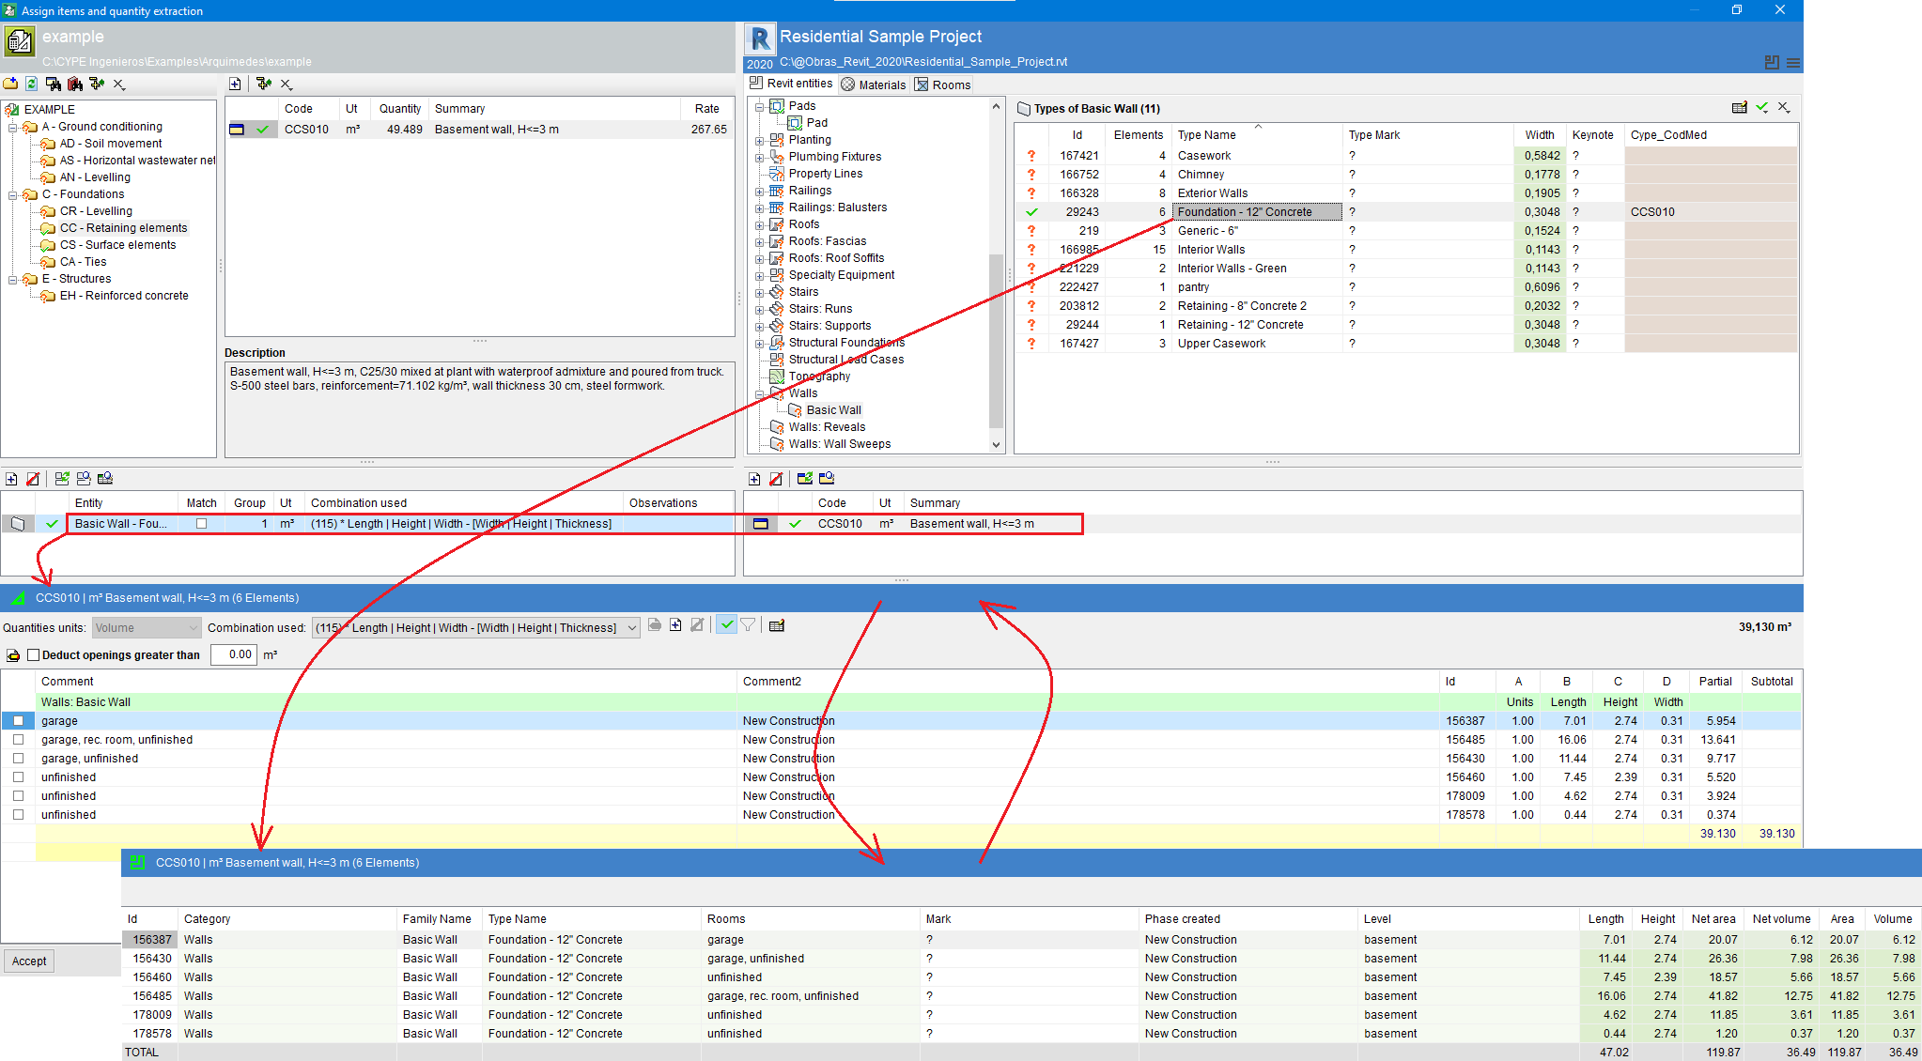This screenshot has height=1061, width=1922.
Task: Click the add combination icon beside the Combination used dropdown
Action: point(675,625)
